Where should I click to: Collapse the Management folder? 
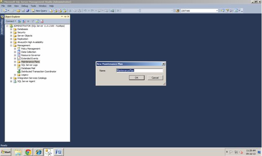11,45
